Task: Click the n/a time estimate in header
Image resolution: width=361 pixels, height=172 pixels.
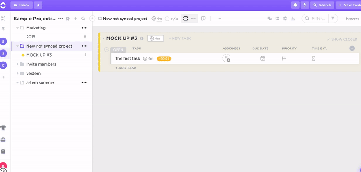Action: 172,19
